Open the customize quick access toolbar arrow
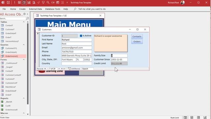Image resolution: width=211 pixels, height=119 pixels. [67, 3]
